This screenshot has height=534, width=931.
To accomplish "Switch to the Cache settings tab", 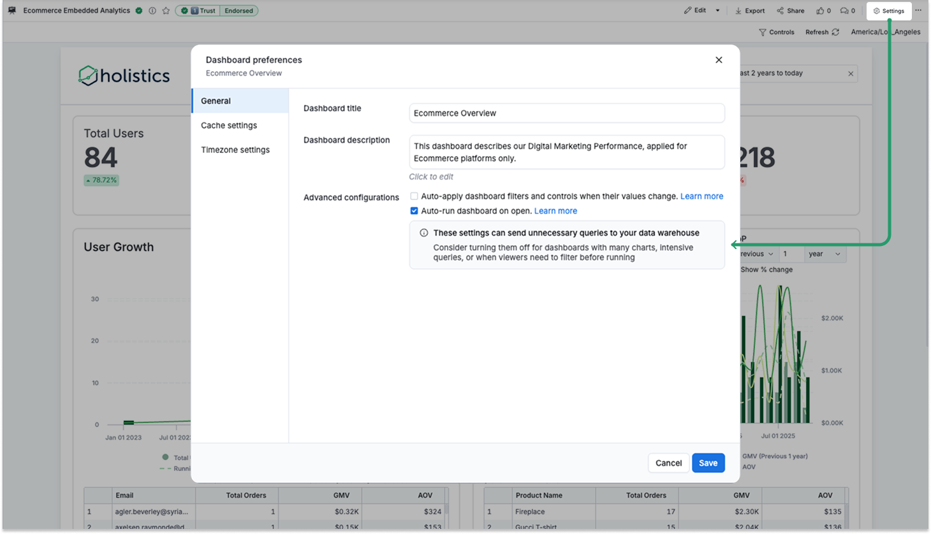I will point(229,125).
